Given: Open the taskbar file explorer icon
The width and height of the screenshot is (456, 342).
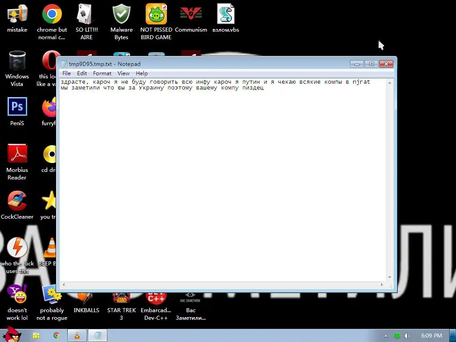Looking at the screenshot, I should pos(36,336).
